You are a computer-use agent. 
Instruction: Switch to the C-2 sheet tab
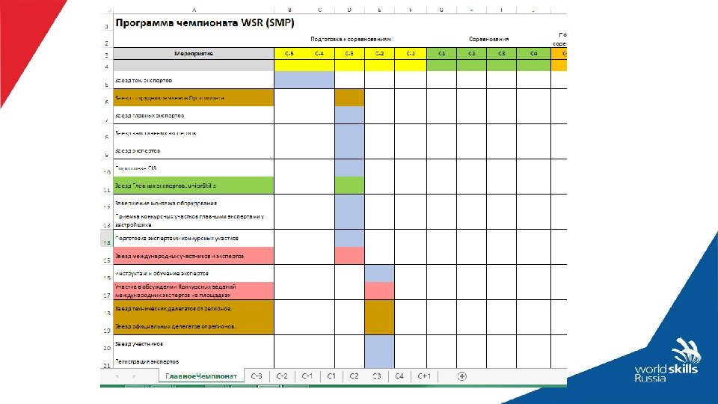pos(282,376)
